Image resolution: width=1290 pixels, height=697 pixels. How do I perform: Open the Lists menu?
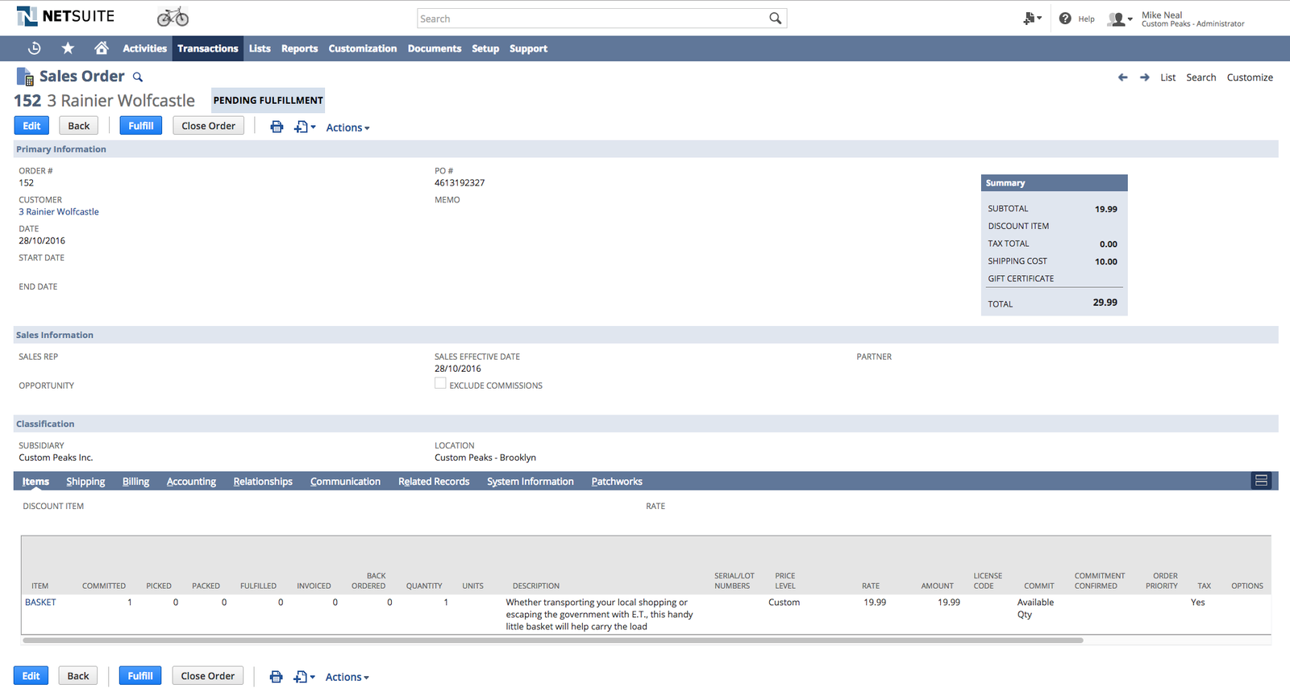[x=260, y=48]
